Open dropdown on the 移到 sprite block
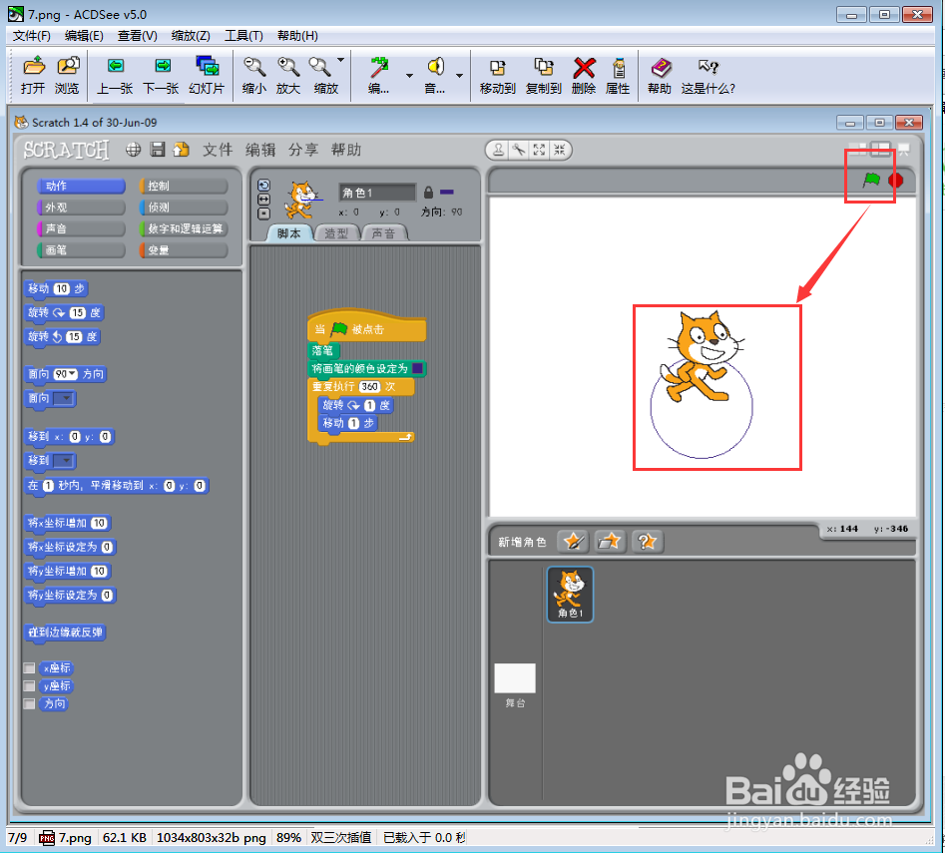This screenshot has height=853, width=945. 67,461
